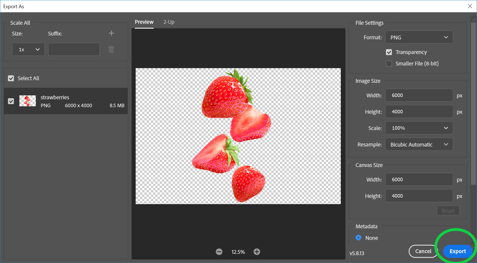The image size is (477, 263).
Task: Click the Canvas Size Width field
Action: 419,179
